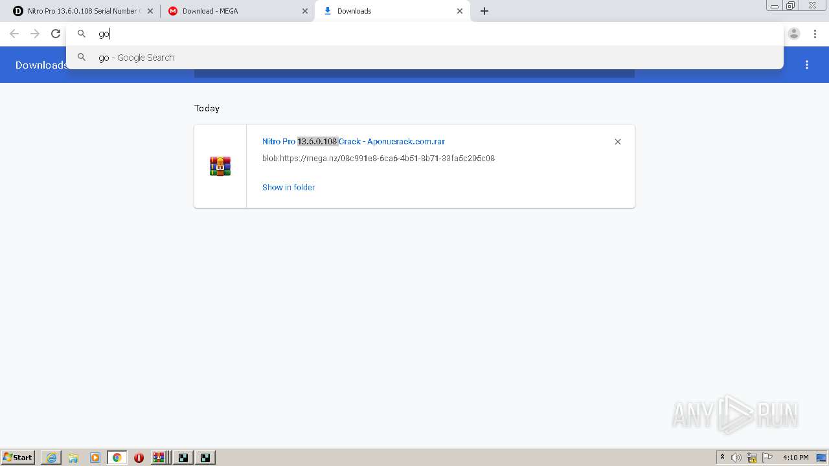829x466 pixels.
Task: Reload the current page
Action: coord(56,34)
